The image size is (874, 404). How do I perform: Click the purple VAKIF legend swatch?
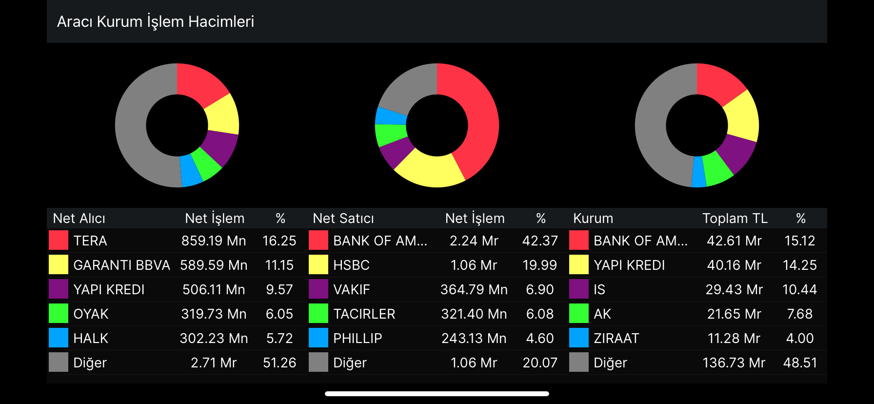tap(318, 289)
